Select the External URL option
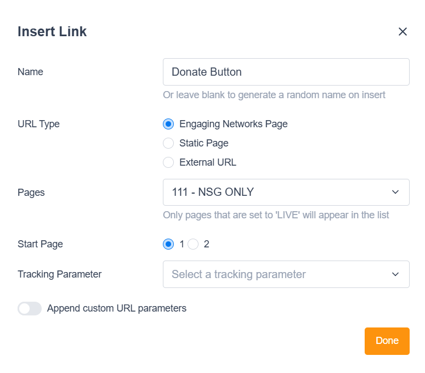 168,162
